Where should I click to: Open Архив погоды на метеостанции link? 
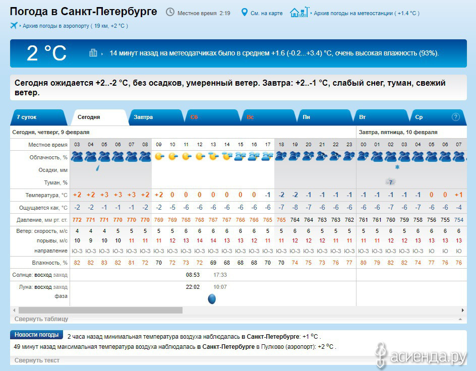[x=367, y=13]
